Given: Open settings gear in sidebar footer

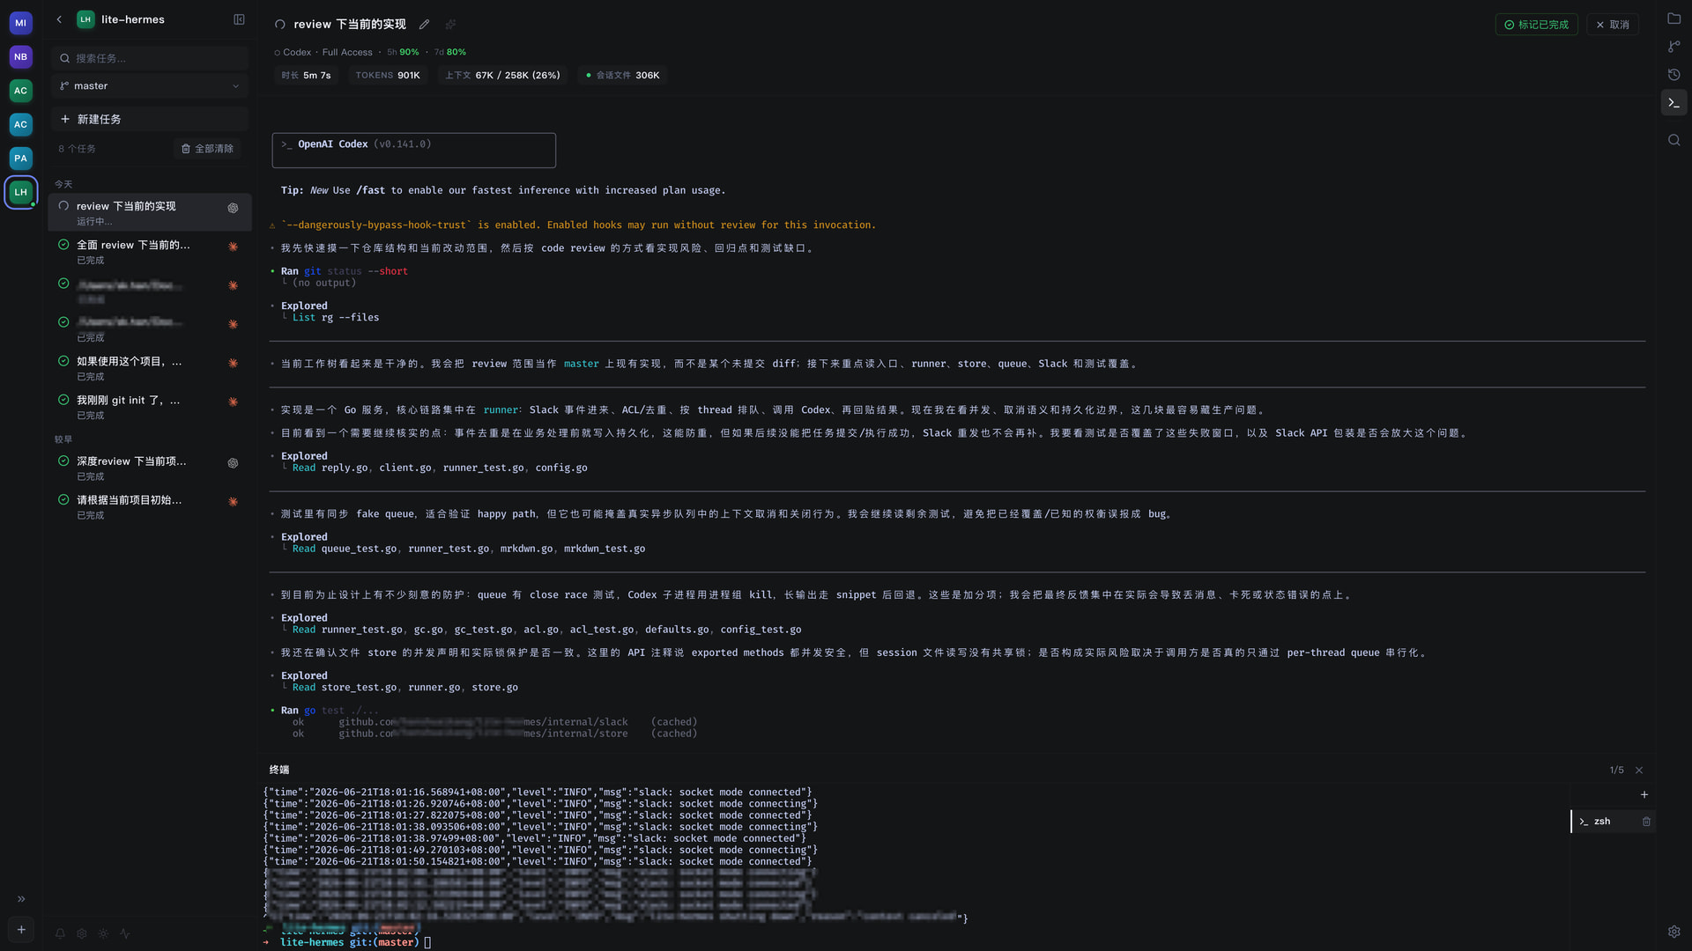Looking at the screenshot, I should click(82, 933).
